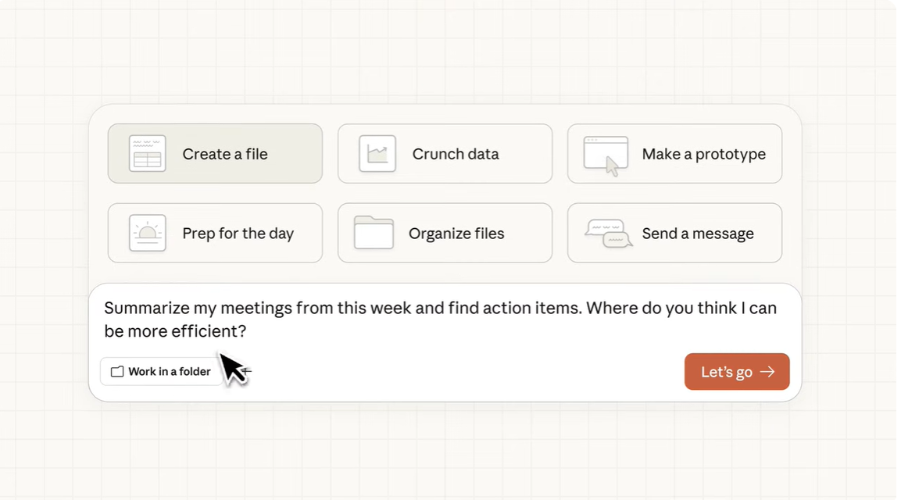Image resolution: width=901 pixels, height=500 pixels.
Task: Click the text 'be more efficient?' in prompt
Action: 175,331
